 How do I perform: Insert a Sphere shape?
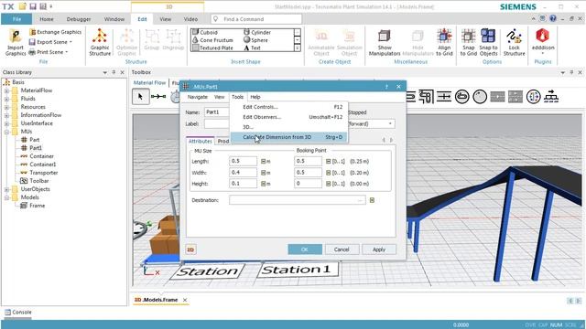point(255,40)
